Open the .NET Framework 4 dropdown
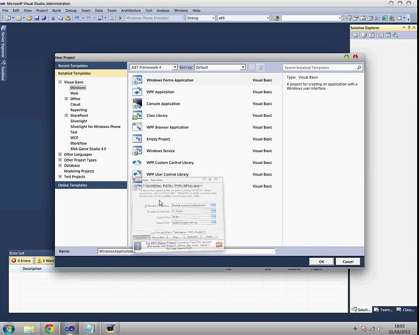Screen dimensions: 419x335 pos(175,67)
